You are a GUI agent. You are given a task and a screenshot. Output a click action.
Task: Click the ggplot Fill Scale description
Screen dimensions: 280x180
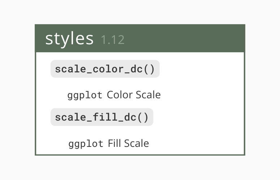click(109, 144)
